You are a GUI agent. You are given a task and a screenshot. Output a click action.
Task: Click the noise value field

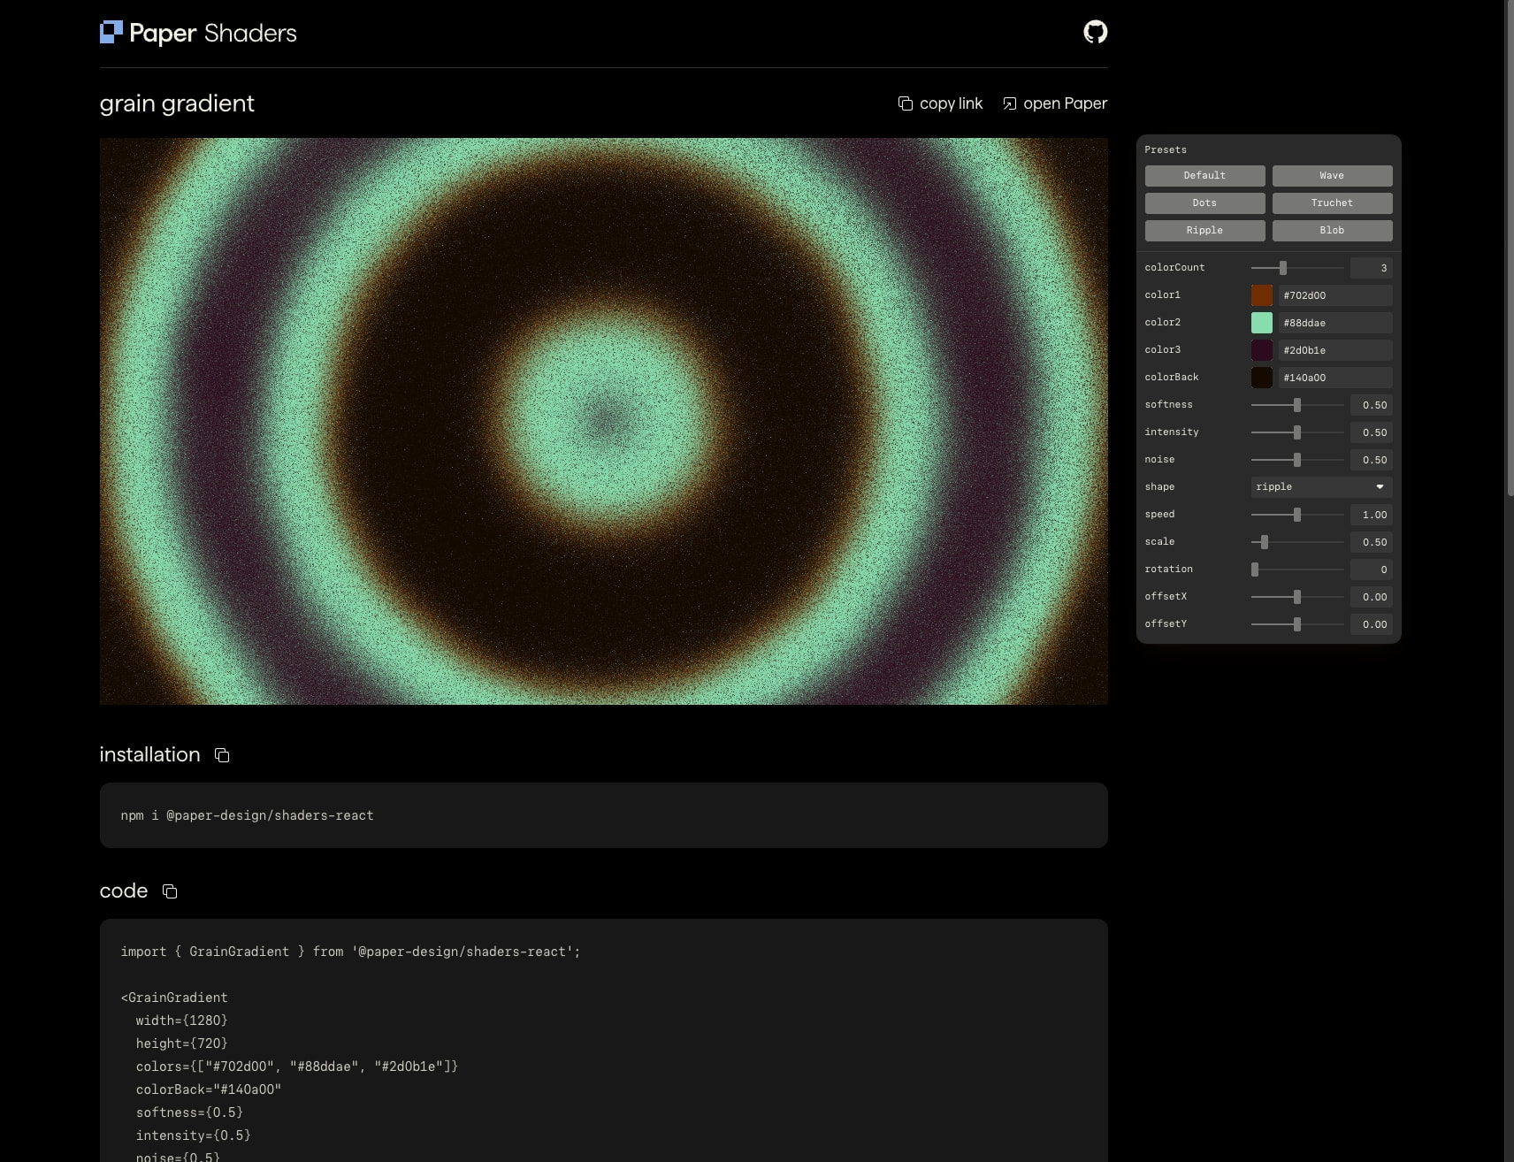pos(1372,460)
